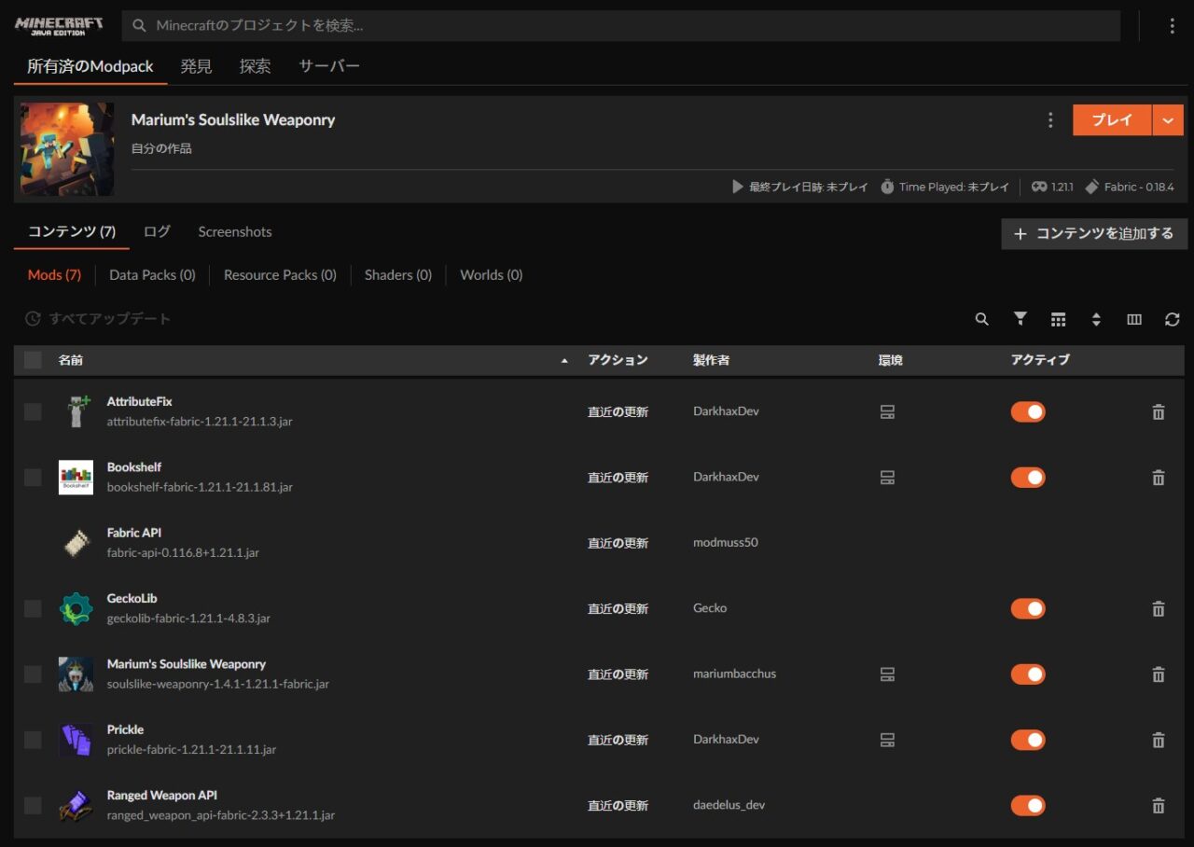Image resolution: width=1194 pixels, height=847 pixels.
Task: Click the refresh icon above the mods table
Action: (x=1173, y=319)
